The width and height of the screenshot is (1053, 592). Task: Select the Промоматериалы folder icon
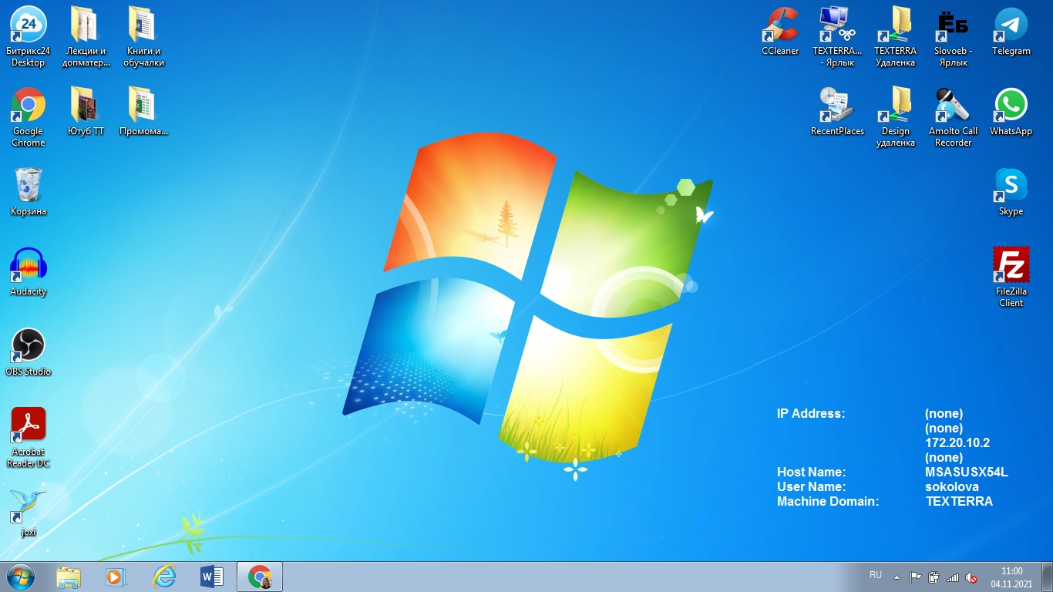pyautogui.click(x=143, y=111)
